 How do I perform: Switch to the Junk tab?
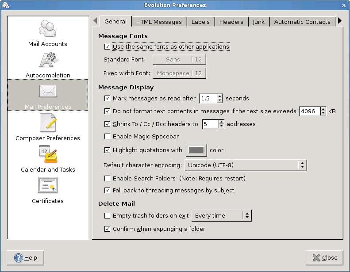tap(259, 22)
